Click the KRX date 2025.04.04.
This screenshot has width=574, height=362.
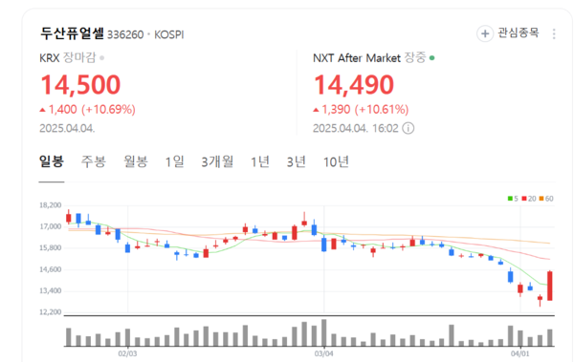(x=67, y=128)
